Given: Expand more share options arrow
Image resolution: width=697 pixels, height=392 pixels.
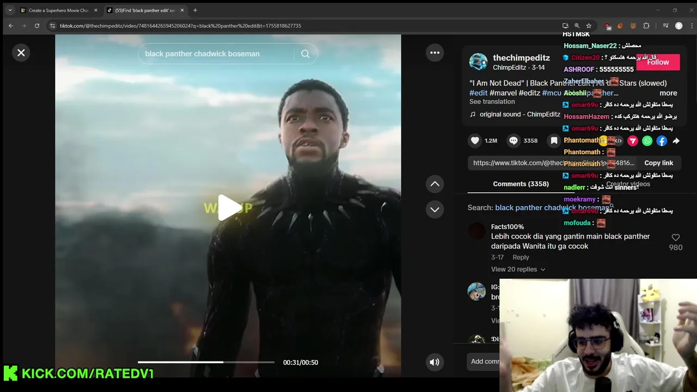Looking at the screenshot, I should [x=676, y=141].
